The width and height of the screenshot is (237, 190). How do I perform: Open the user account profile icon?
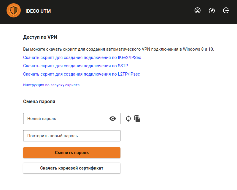(198, 11)
